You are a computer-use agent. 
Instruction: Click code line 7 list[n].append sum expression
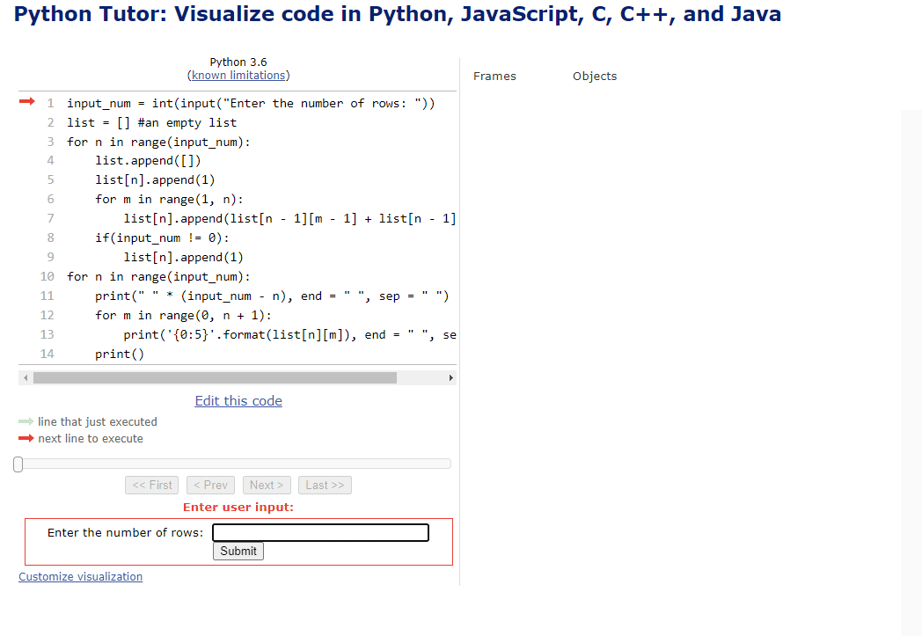(x=290, y=219)
